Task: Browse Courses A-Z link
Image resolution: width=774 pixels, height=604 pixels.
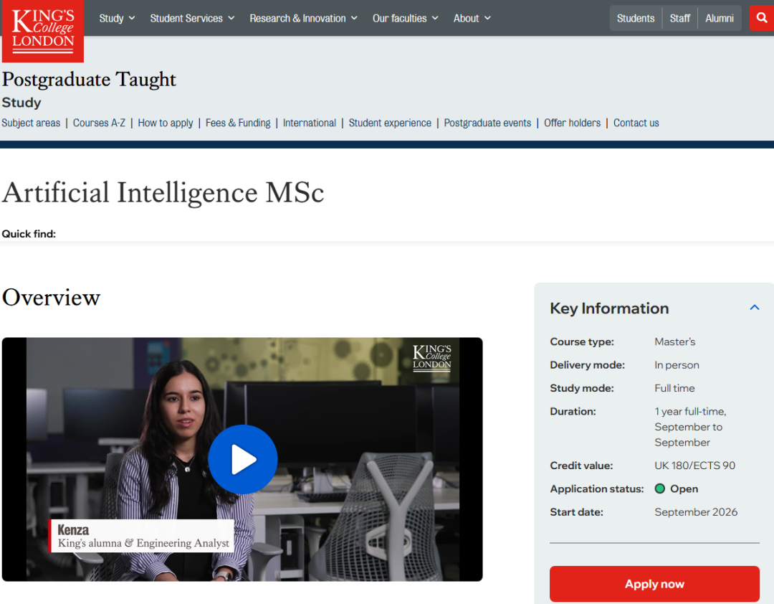Action: click(x=99, y=123)
